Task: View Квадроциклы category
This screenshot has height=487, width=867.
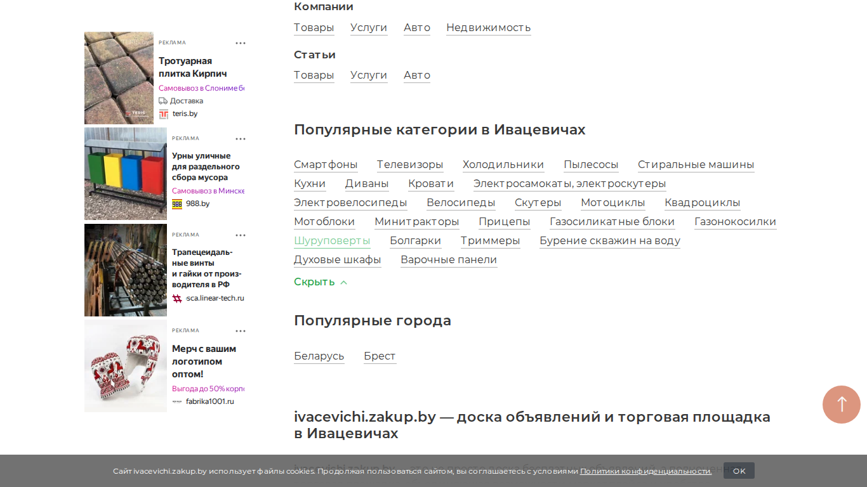Action: click(x=703, y=203)
